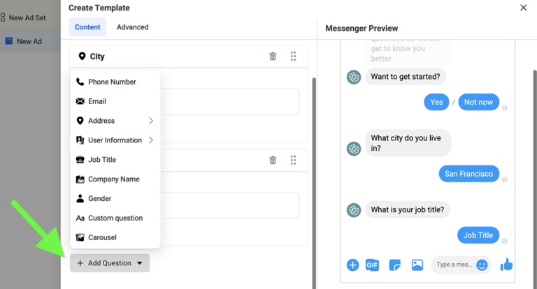Image resolution: width=537 pixels, height=289 pixels.
Task: Click the San Francisco reply bubble
Action: pyautogui.click(x=469, y=174)
